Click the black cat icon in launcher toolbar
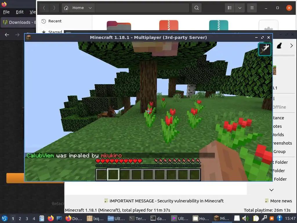Screen dimensions: 297x223 pos(279,46)
